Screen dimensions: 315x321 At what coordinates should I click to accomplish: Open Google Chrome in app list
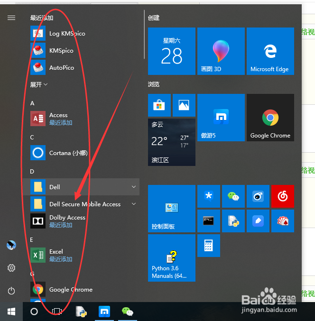click(x=81, y=289)
